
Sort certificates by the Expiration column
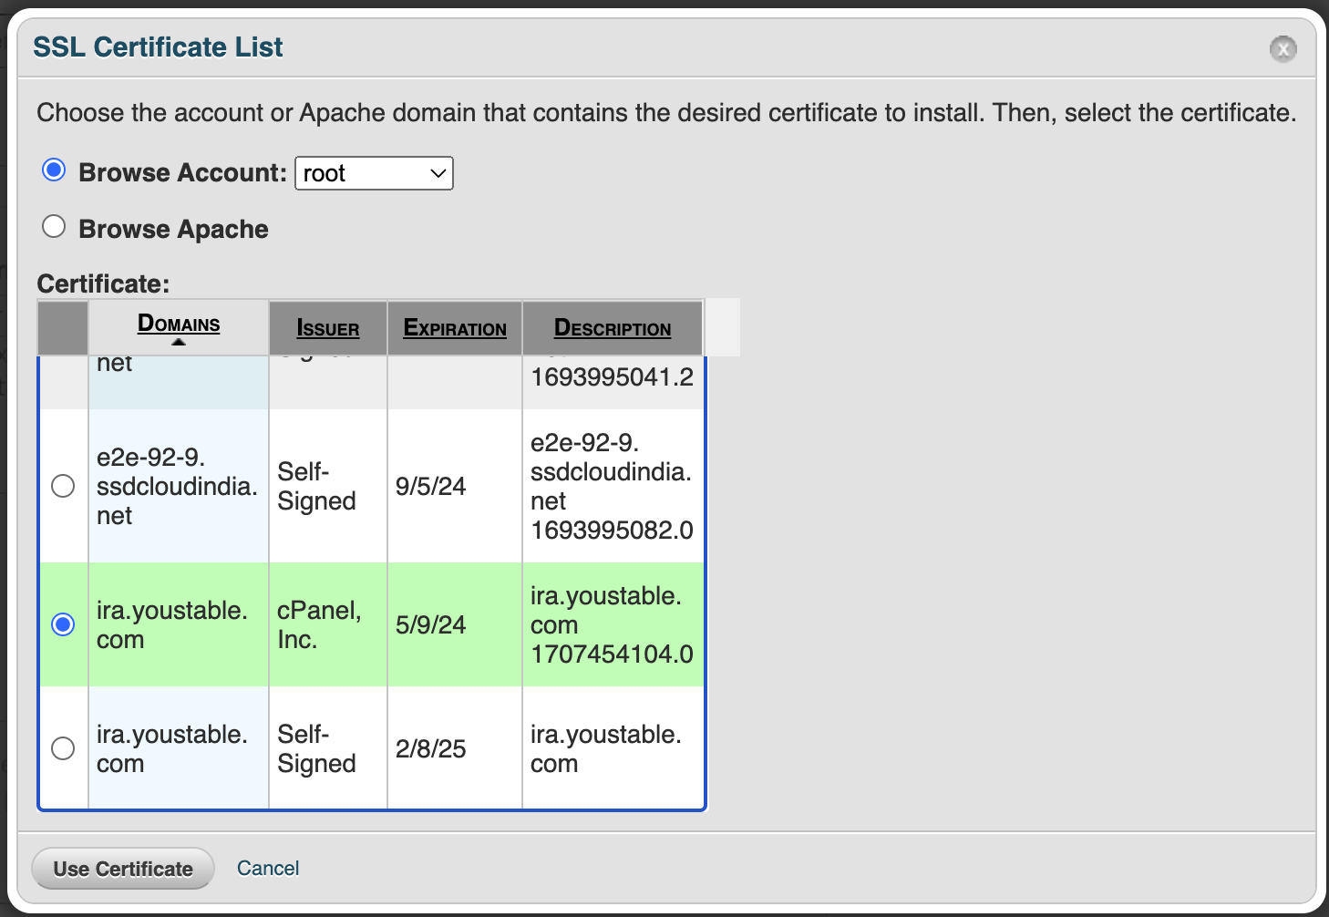[454, 328]
